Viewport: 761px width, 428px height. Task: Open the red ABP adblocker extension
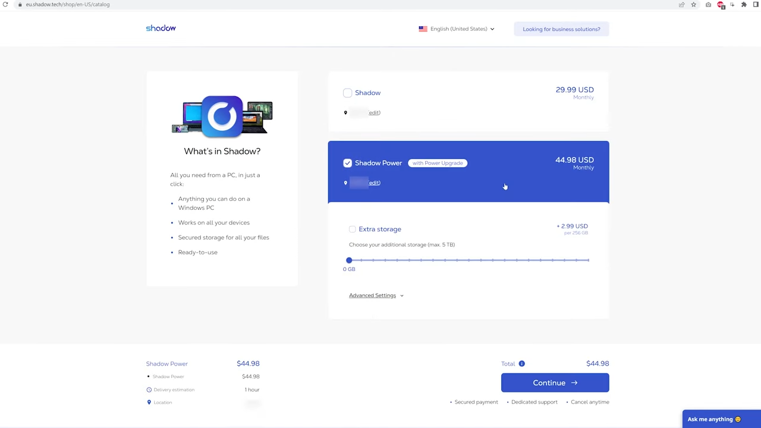pyautogui.click(x=721, y=5)
